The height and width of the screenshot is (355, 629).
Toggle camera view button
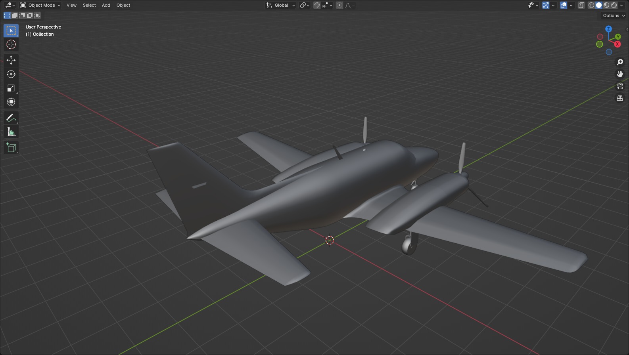[620, 86]
